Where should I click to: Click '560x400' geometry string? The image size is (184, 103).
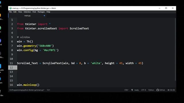click(45, 46)
